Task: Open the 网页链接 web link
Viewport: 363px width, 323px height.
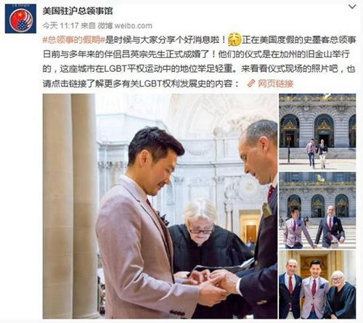Action: tap(276, 83)
